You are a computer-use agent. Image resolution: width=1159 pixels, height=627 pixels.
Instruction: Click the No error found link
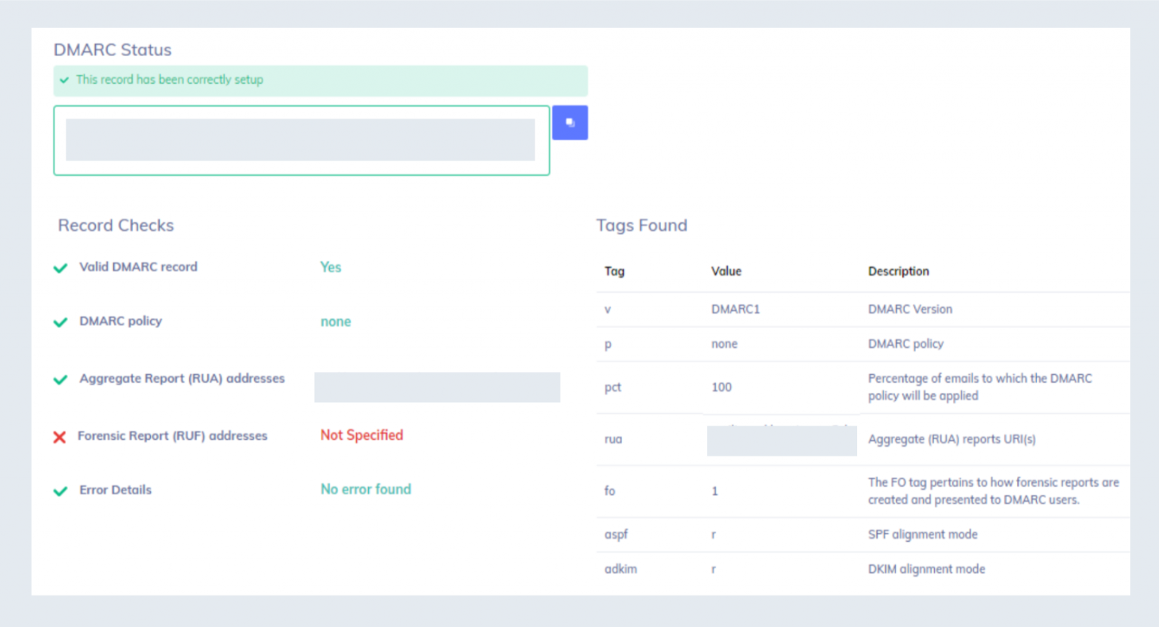(365, 489)
